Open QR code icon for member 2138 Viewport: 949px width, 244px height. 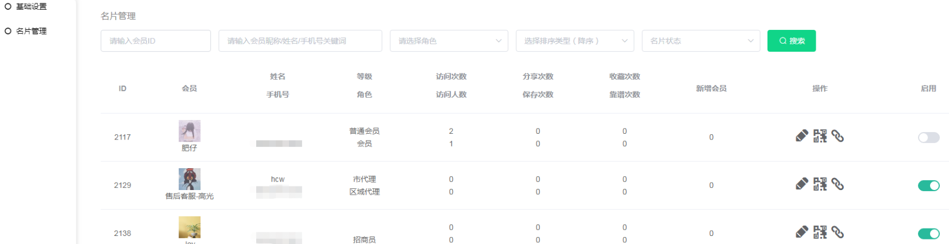pos(820,233)
